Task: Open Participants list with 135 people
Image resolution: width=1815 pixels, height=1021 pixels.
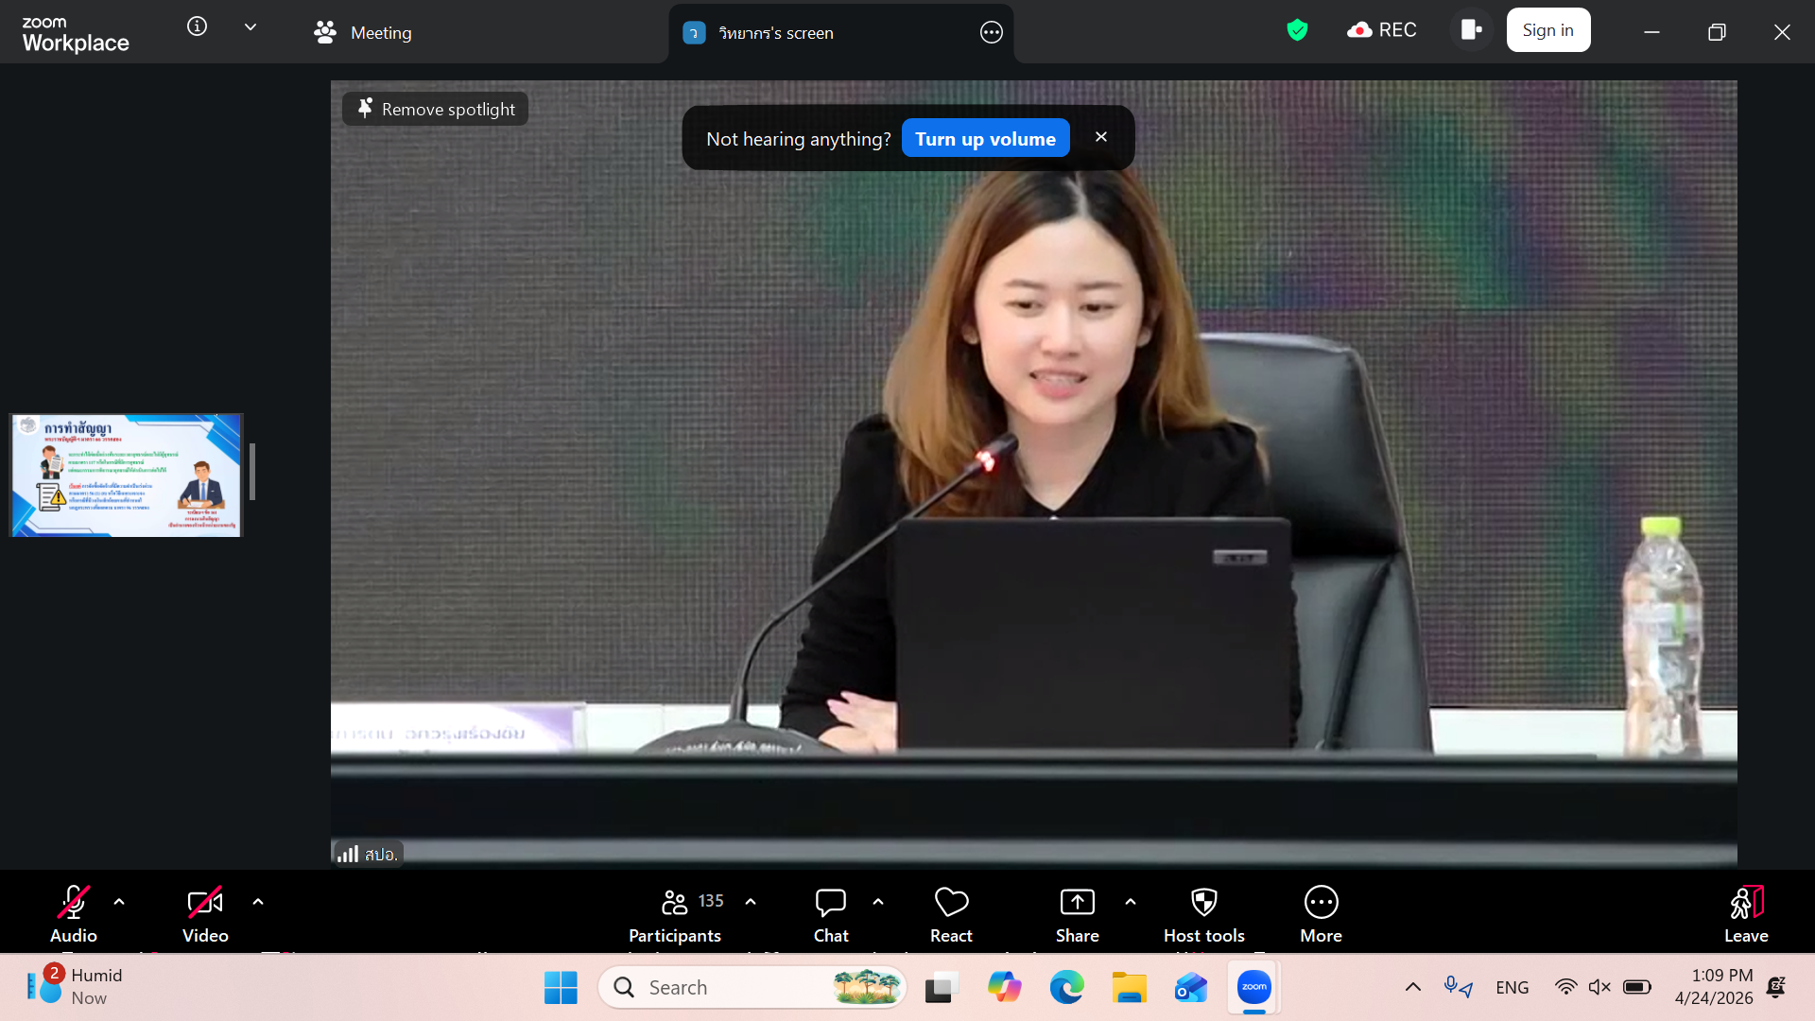Action: pyautogui.click(x=675, y=903)
